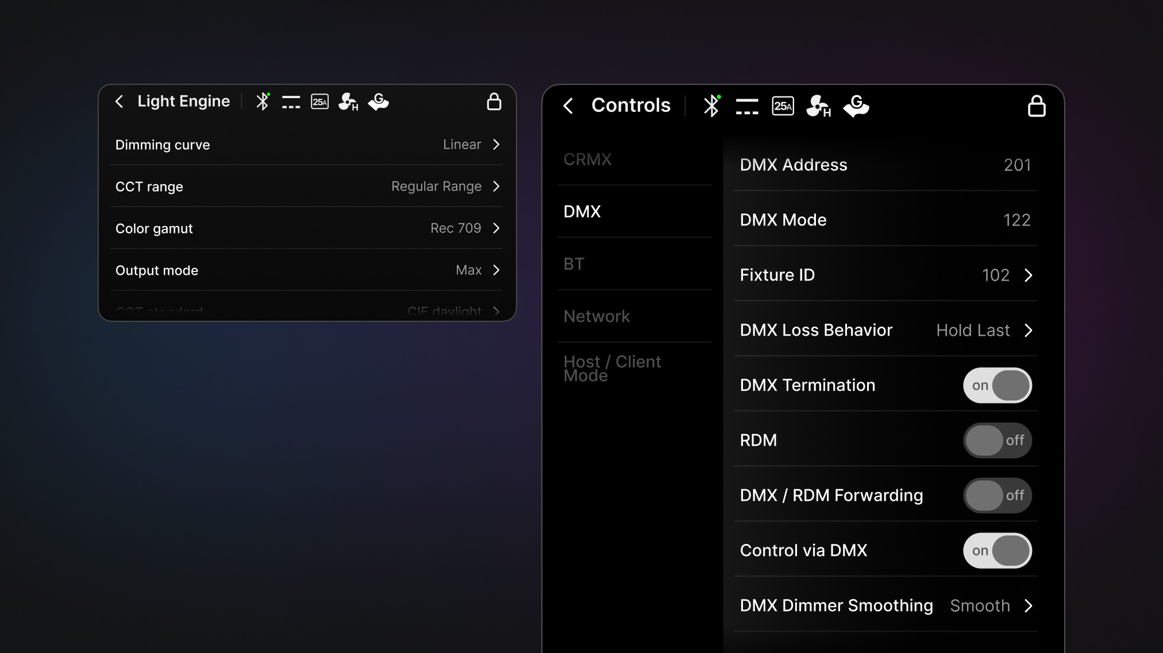Tap the G hand icon in Light Engine header
Image resolution: width=1163 pixels, height=653 pixels.
[x=378, y=102]
